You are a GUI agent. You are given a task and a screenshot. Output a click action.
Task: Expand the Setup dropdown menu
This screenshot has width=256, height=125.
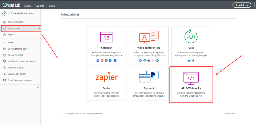click(53, 6)
